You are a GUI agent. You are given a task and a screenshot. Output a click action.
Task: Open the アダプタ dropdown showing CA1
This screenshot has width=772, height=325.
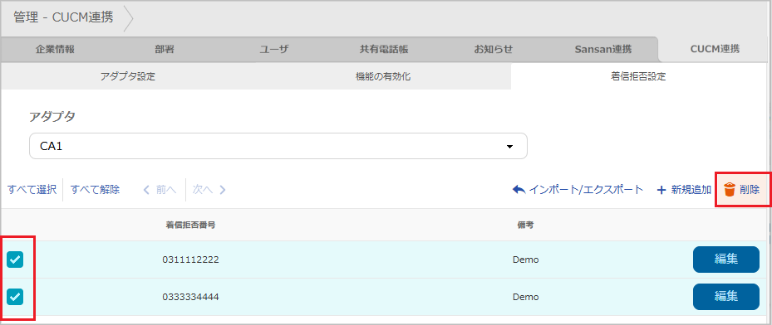[x=278, y=146]
